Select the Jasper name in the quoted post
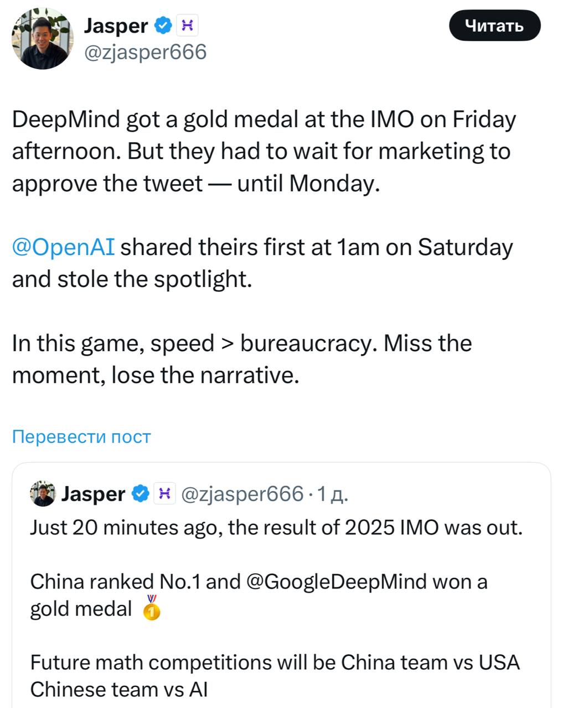The image size is (563, 708). click(93, 493)
